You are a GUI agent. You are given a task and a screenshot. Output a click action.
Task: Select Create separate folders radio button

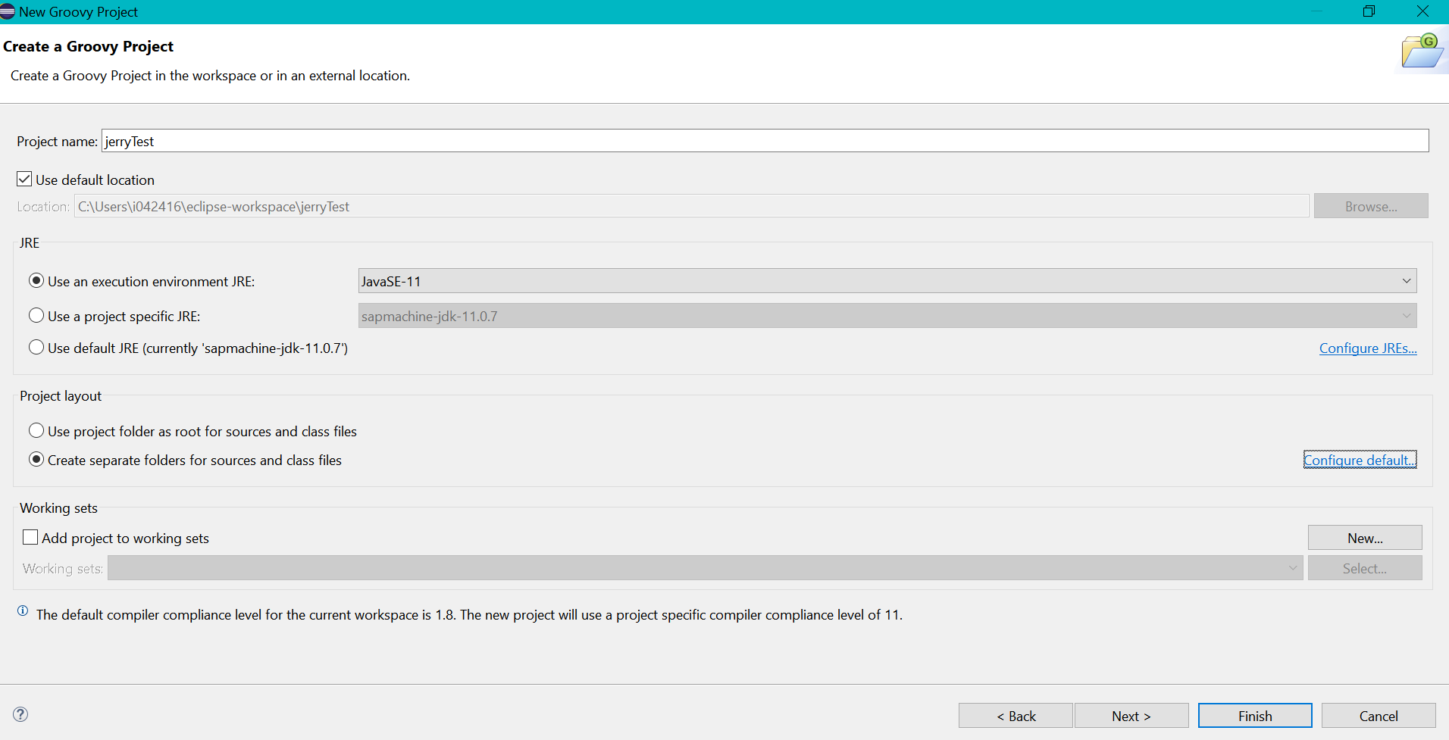[36, 460]
